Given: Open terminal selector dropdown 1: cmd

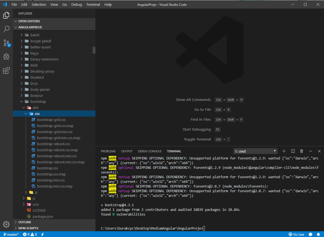Looking at the screenshot, I should click(256, 151).
